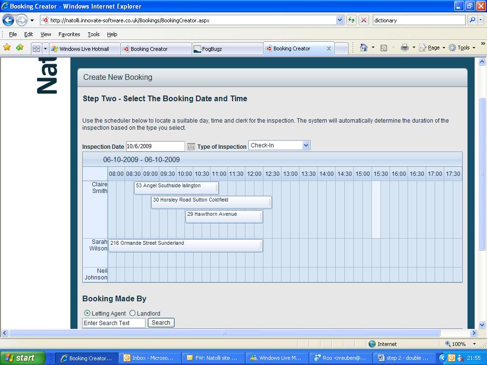This screenshot has height=365, width=487.
Task: Select the Landlord radio button
Action: click(133, 313)
